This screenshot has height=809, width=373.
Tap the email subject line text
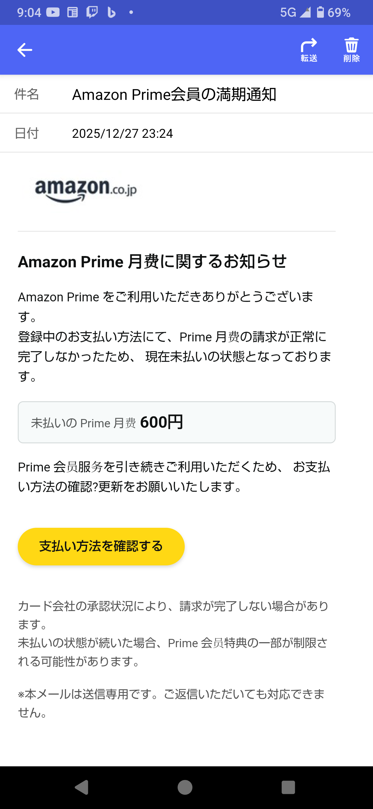pyautogui.click(x=174, y=94)
